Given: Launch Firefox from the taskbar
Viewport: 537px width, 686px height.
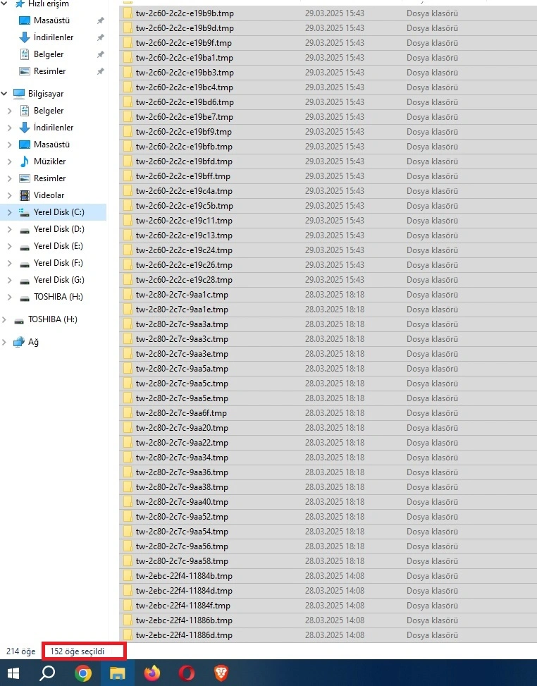Looking at the screenshot, I should (x=152, y=673).
